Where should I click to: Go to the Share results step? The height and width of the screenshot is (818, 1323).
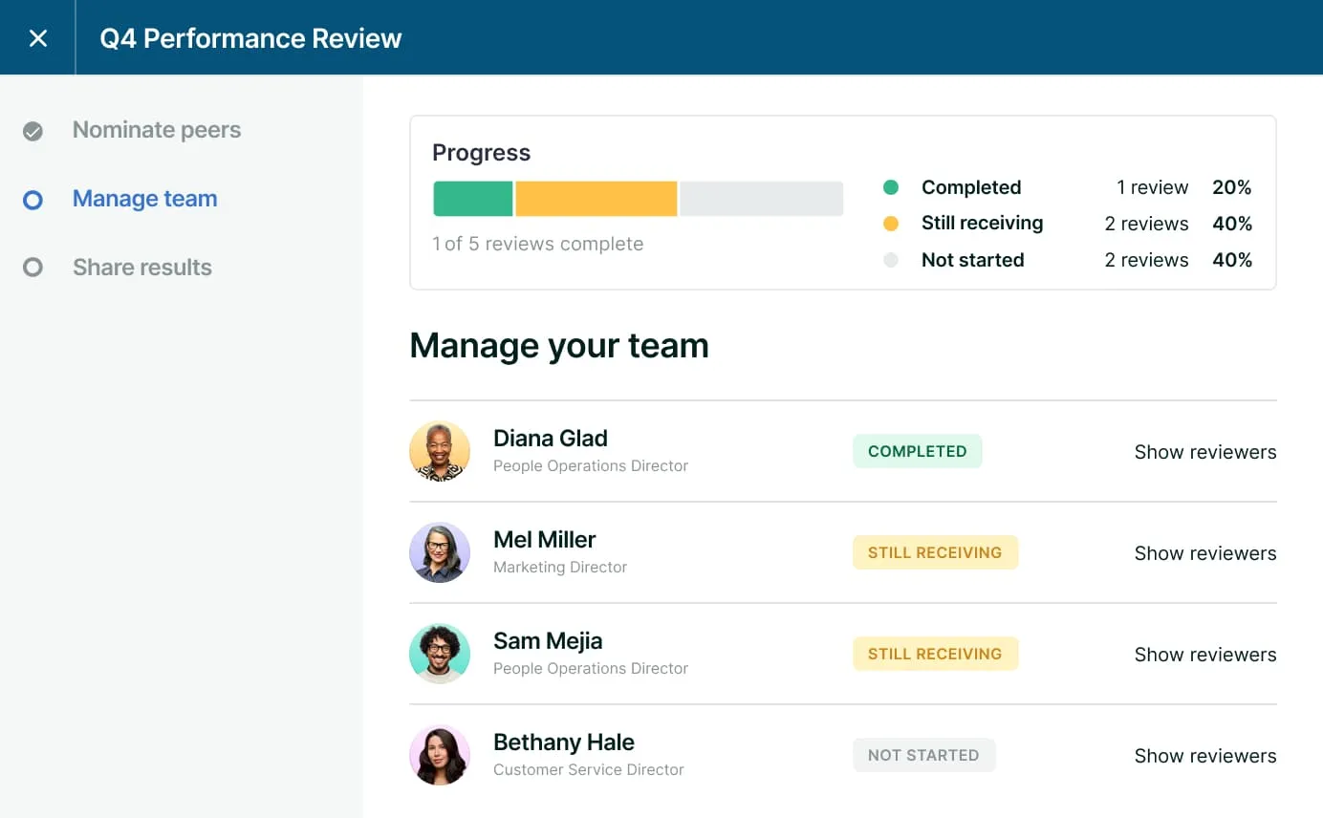141,268
